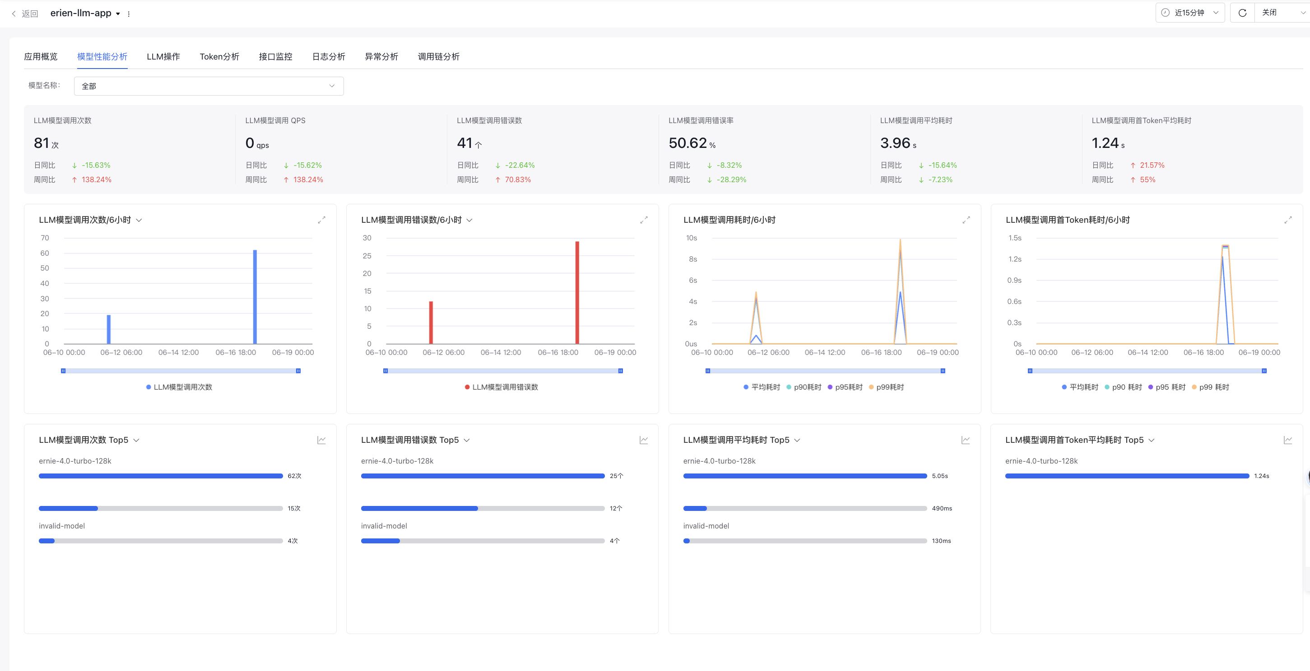Open the 模型名称 全部 select box

tap(209, 86)
